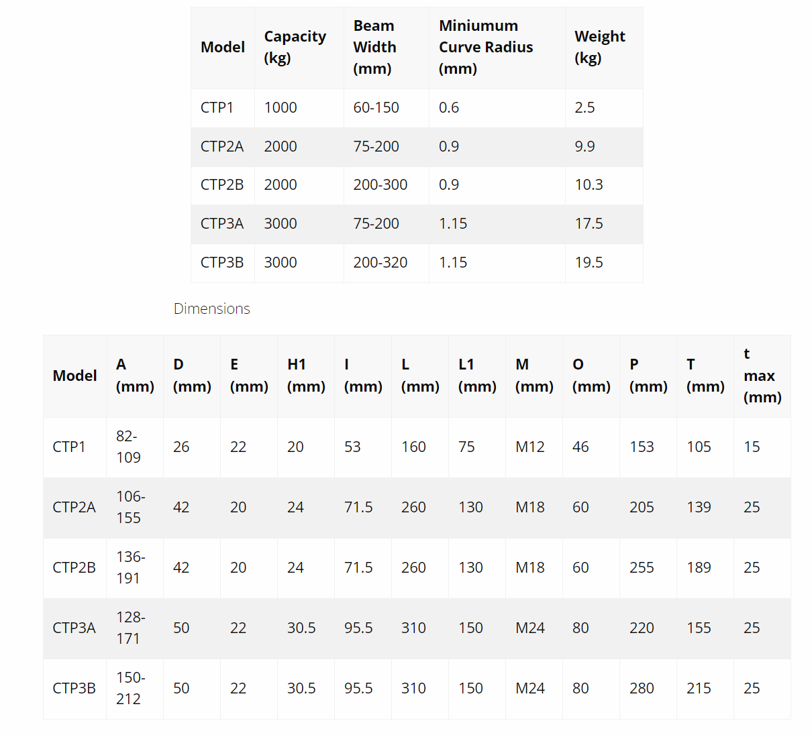Select the 1000 capacity cell

pyautogui.click(x=281, y=107)
